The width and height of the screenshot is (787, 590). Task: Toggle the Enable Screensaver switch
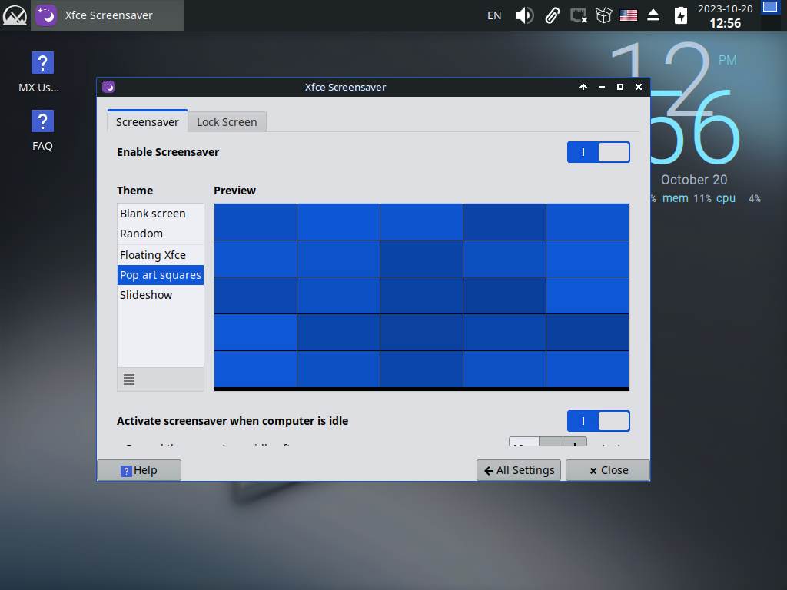(598, 152)
